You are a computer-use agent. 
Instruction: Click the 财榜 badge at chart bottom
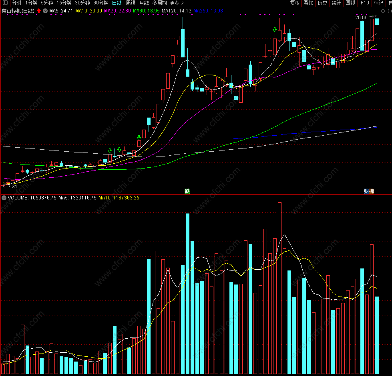[x=369, y=191]
